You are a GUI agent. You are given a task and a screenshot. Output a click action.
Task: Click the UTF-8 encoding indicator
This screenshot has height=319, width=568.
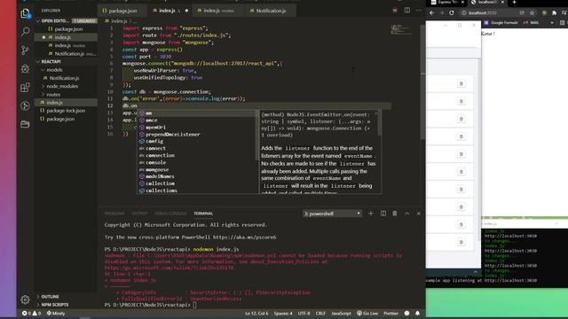click(304, 313)
